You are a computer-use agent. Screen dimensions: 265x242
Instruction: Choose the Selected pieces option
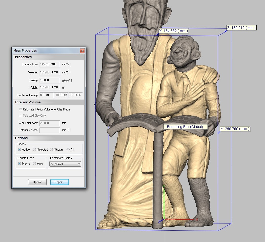click(35, 150)
